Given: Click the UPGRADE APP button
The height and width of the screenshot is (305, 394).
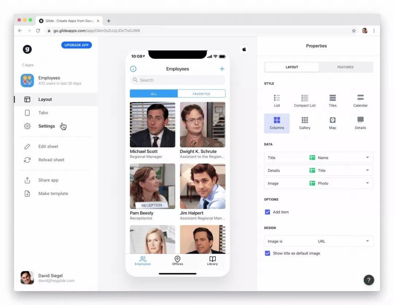Looking at the screenshot, I should 76,45.
